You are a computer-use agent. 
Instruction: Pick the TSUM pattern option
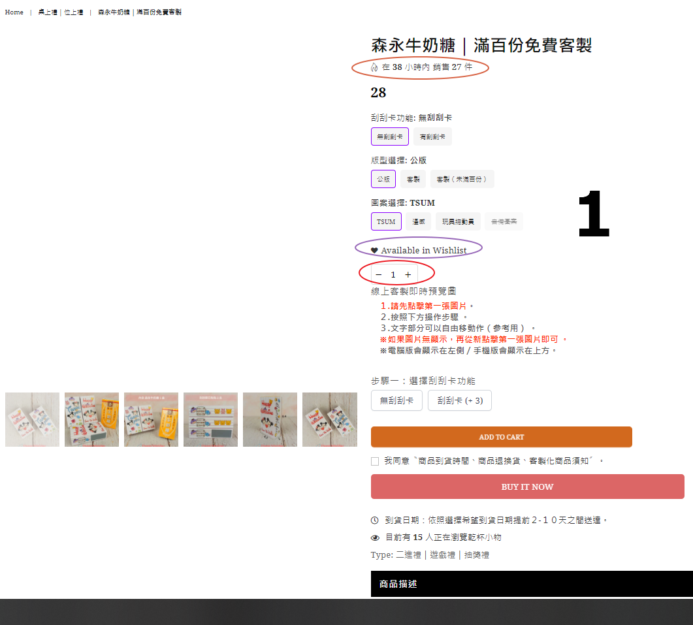(386, 221)
